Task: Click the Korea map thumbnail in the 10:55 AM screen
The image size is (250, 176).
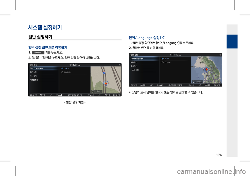Action: [206, 70]
